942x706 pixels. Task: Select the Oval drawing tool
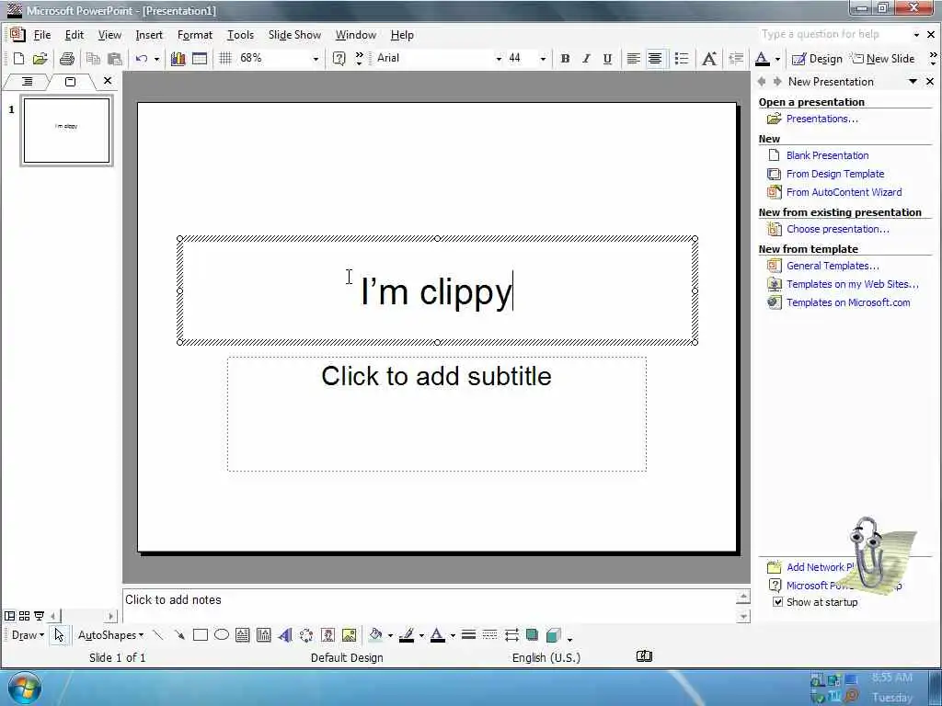click(222, 635)
